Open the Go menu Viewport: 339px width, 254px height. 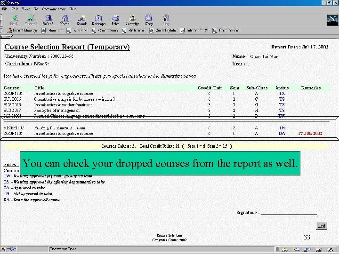[x=36, y=9]
